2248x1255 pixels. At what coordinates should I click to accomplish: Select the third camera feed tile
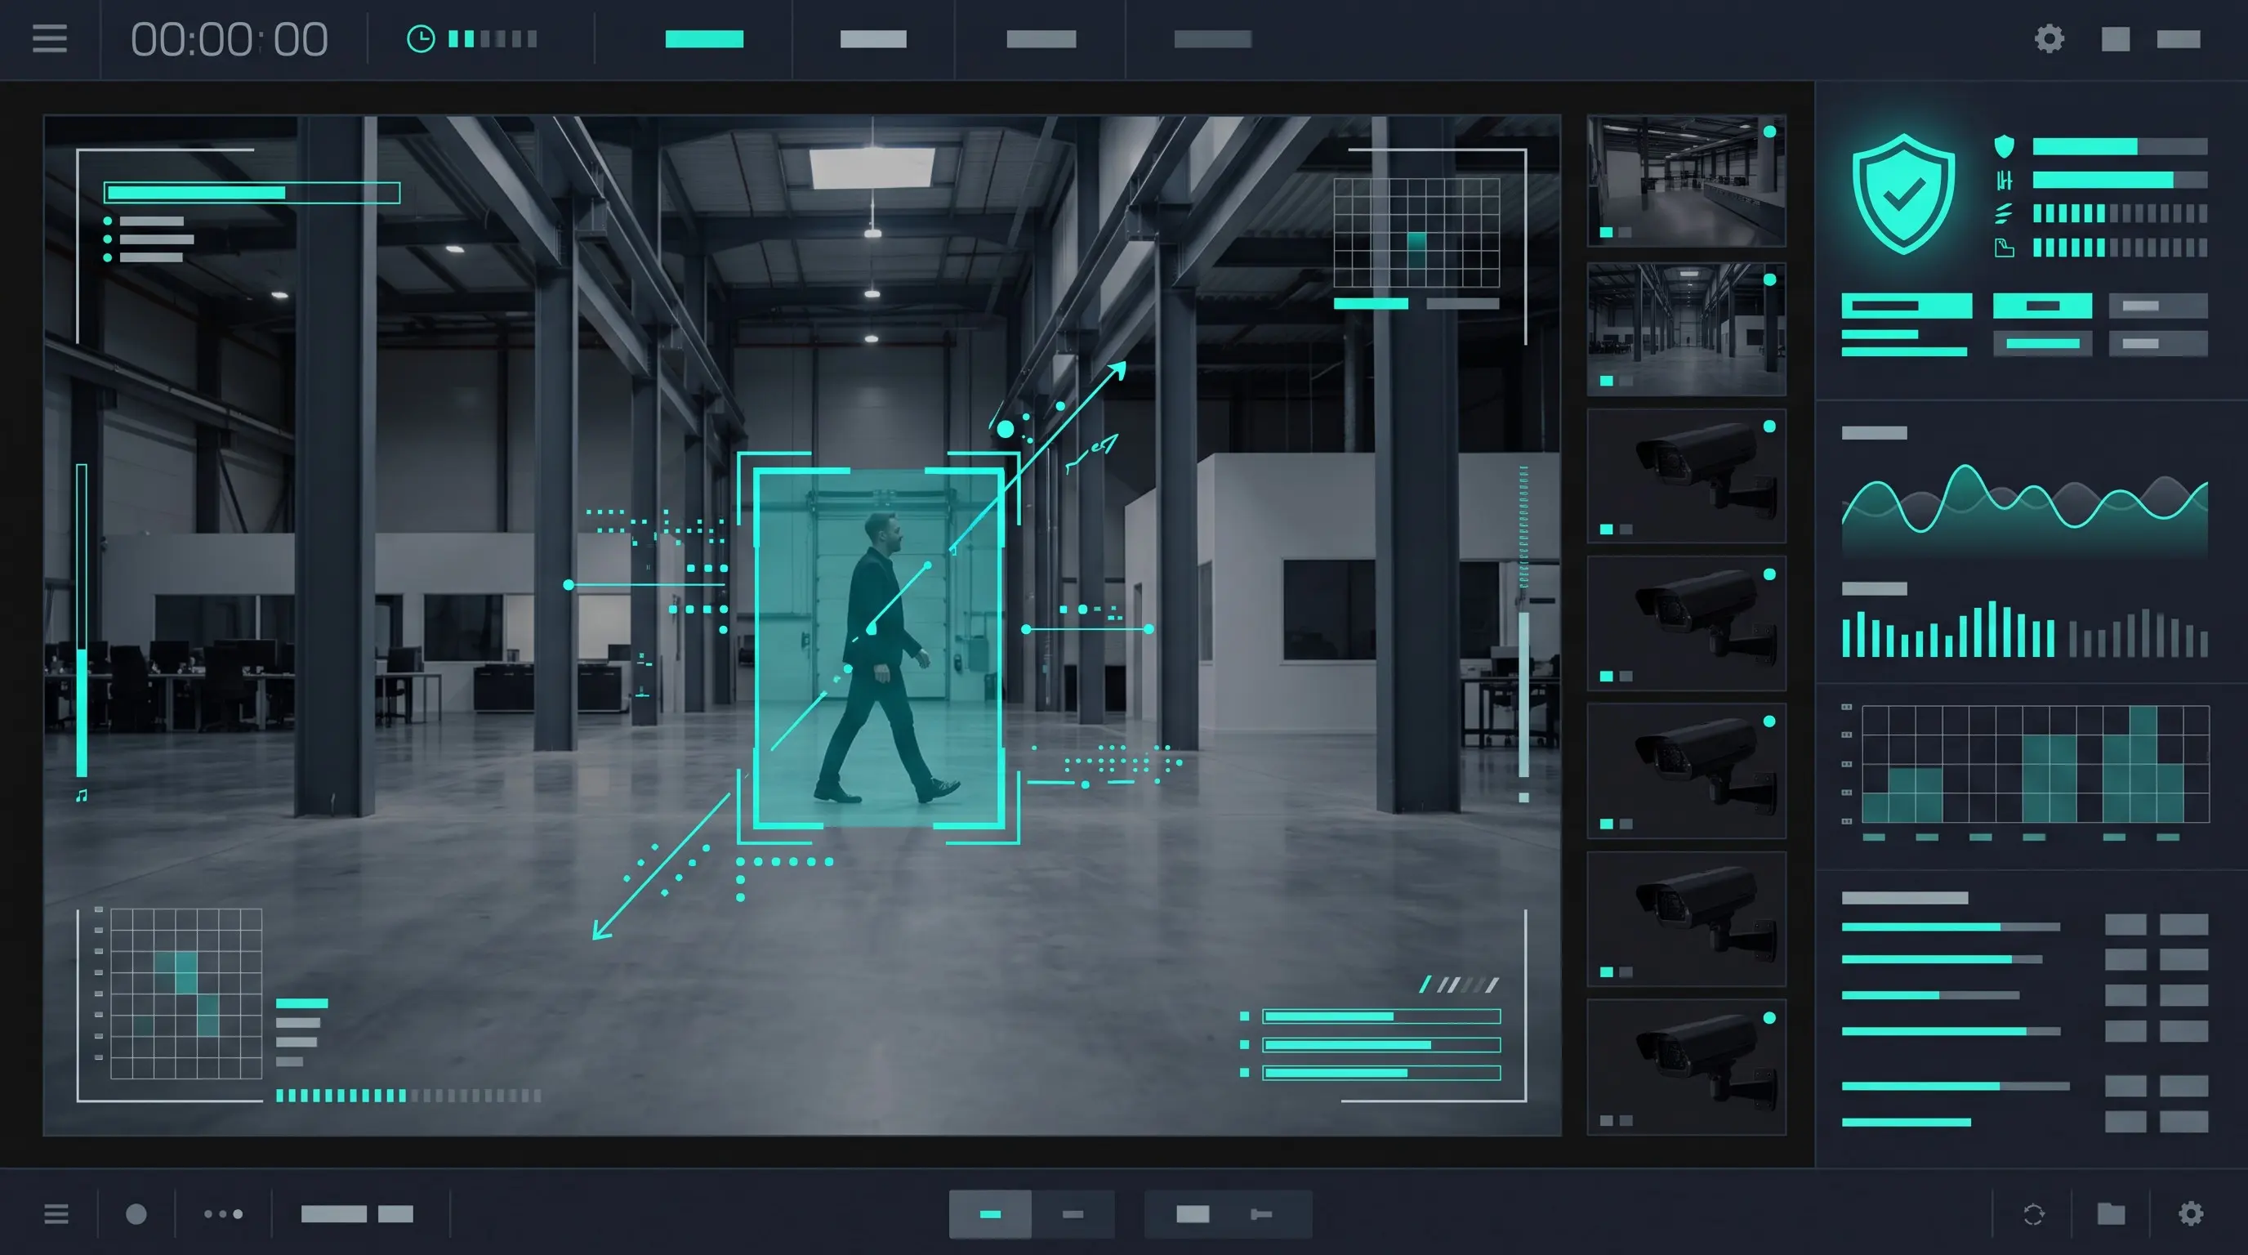click(x=1686, y=476)
